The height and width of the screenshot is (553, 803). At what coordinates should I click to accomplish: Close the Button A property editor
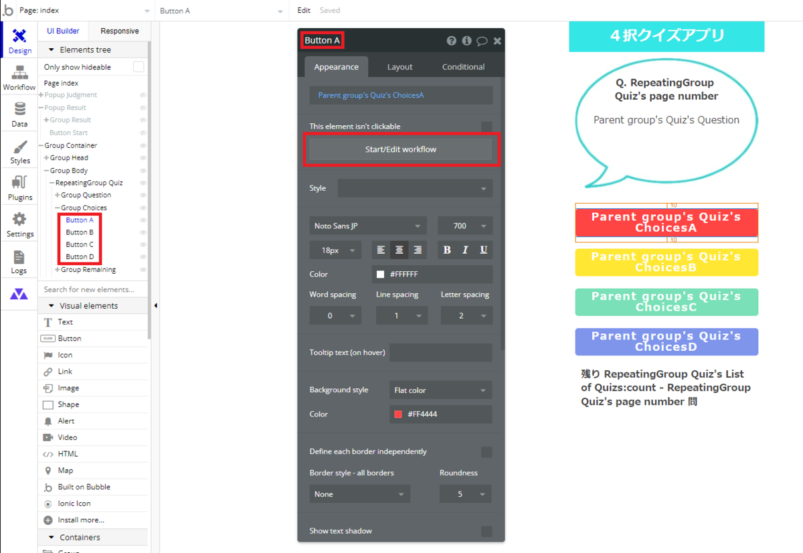[x=497, y=41]
